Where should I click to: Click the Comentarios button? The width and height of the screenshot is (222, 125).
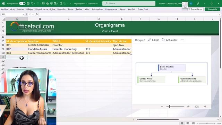(196, 9)
